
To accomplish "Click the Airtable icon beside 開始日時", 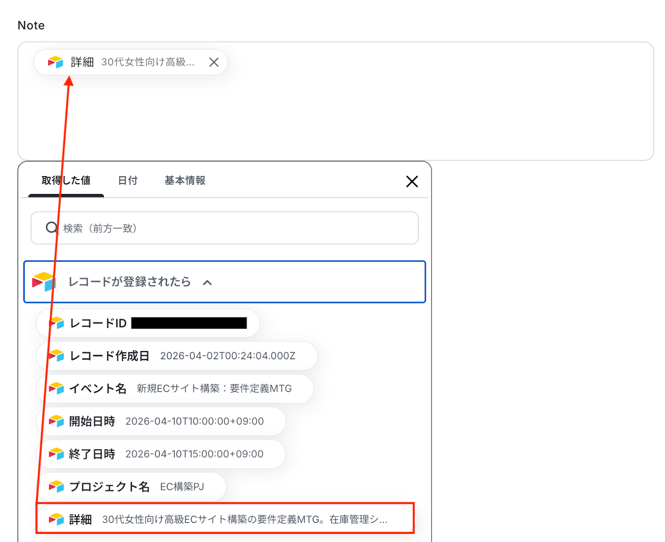I will (x=57, y=422).
